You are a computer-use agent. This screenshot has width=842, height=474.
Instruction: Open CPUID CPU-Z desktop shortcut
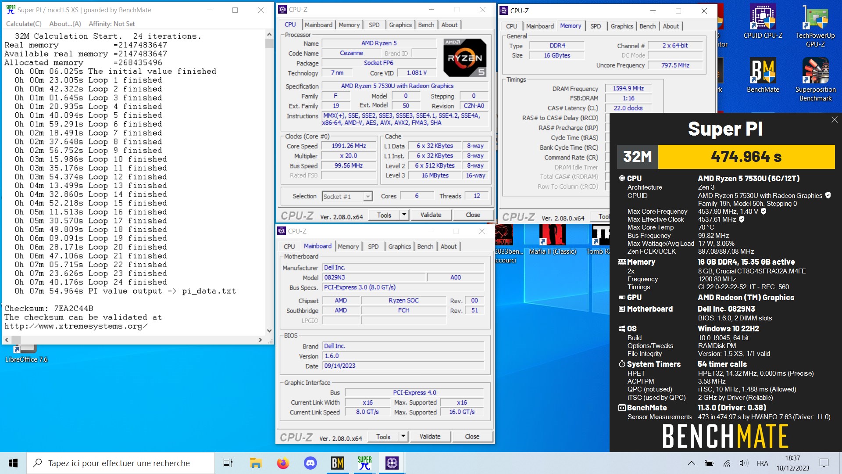pos(763,21)
